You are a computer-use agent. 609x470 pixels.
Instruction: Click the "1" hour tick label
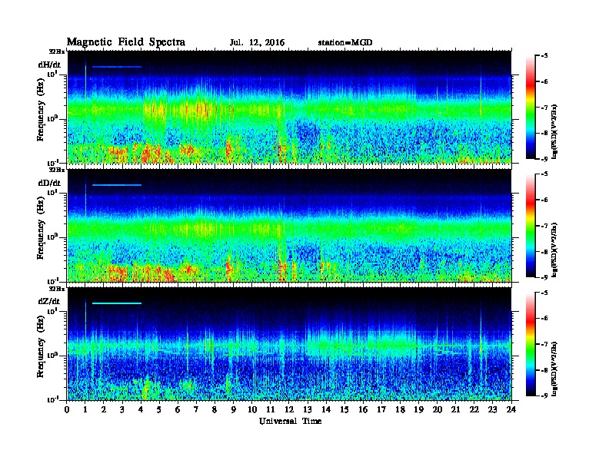(85, 410)
